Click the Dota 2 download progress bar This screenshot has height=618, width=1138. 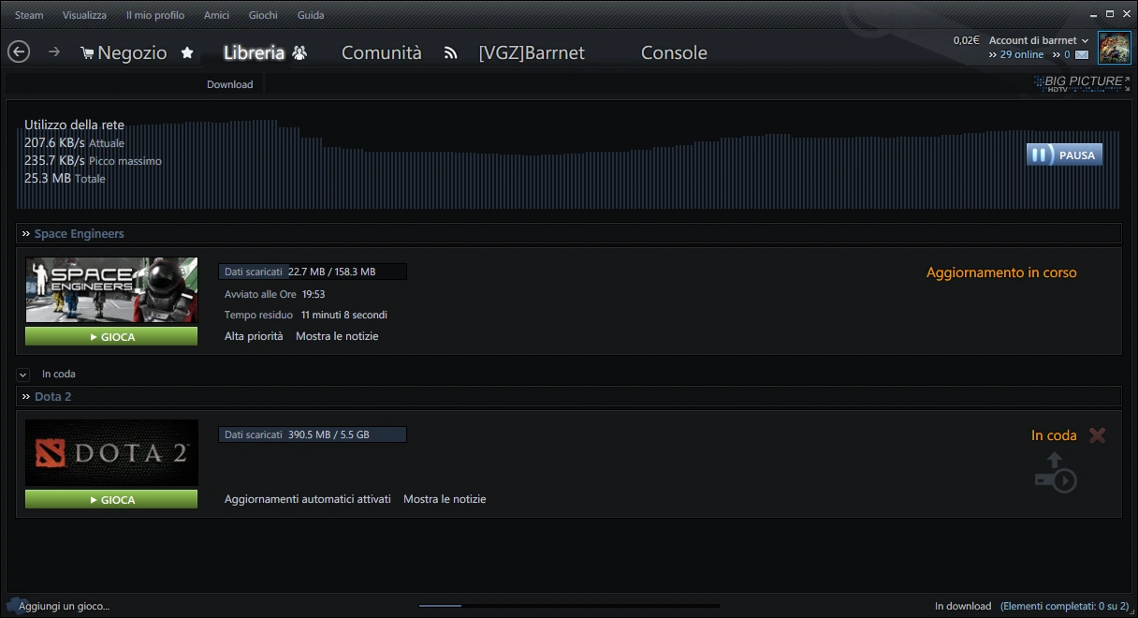coord(313,434)
